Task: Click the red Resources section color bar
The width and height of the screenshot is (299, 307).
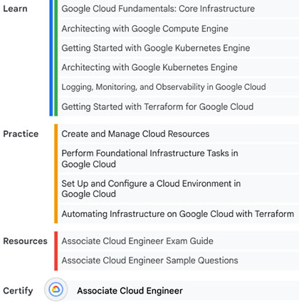Action: click(56, 251)
